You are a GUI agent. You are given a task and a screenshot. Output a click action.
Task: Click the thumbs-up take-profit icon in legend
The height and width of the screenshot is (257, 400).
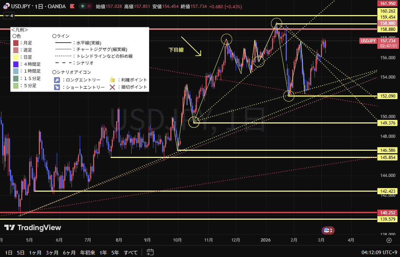(x=112, y=80)
